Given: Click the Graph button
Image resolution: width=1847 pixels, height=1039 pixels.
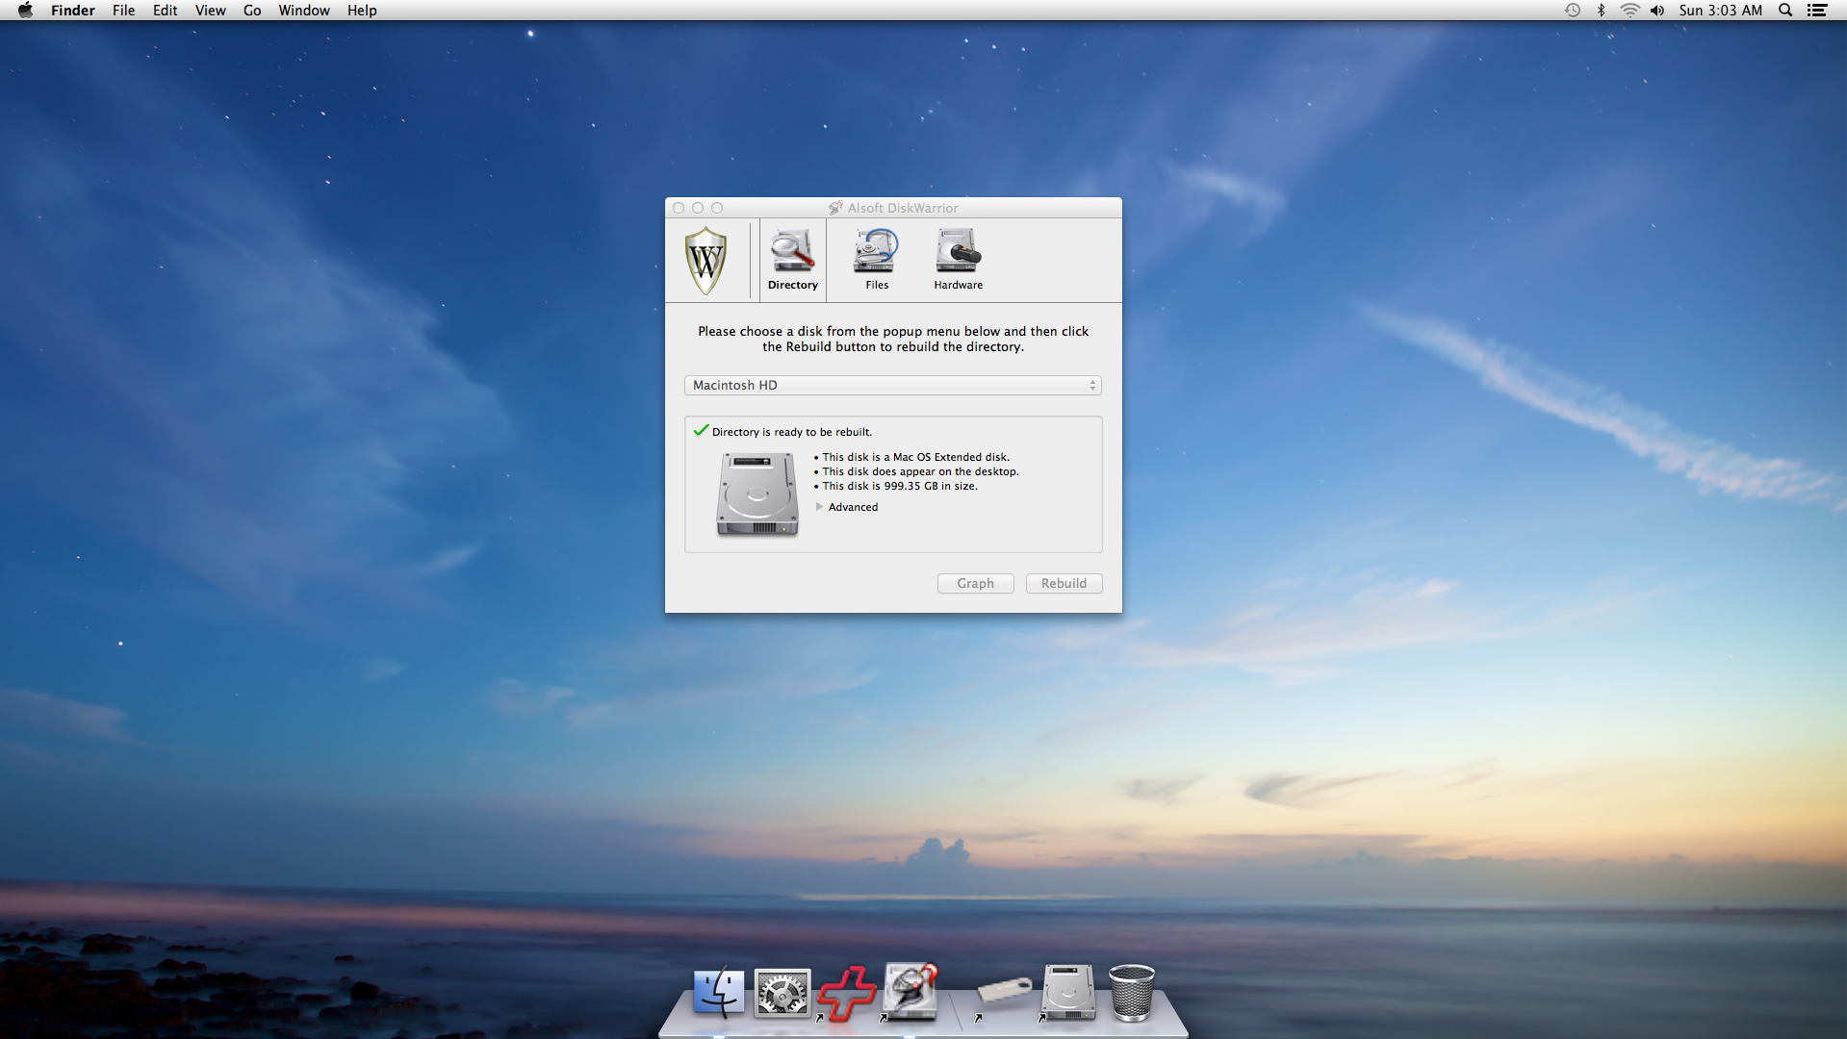Looking at the screenshot, I should [975, 583].
